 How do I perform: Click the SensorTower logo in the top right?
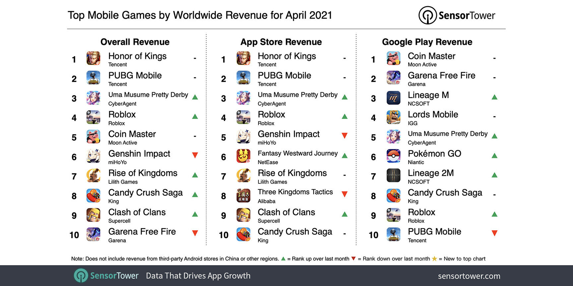457,15
